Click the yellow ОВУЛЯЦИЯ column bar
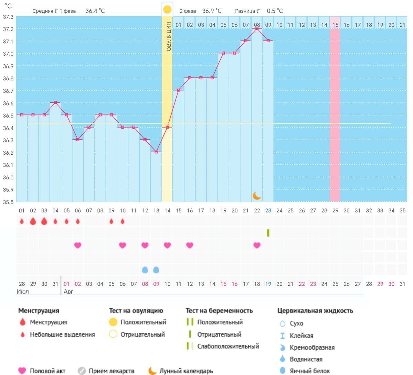The width and height of the screenshot is (413, 375). 167,109
